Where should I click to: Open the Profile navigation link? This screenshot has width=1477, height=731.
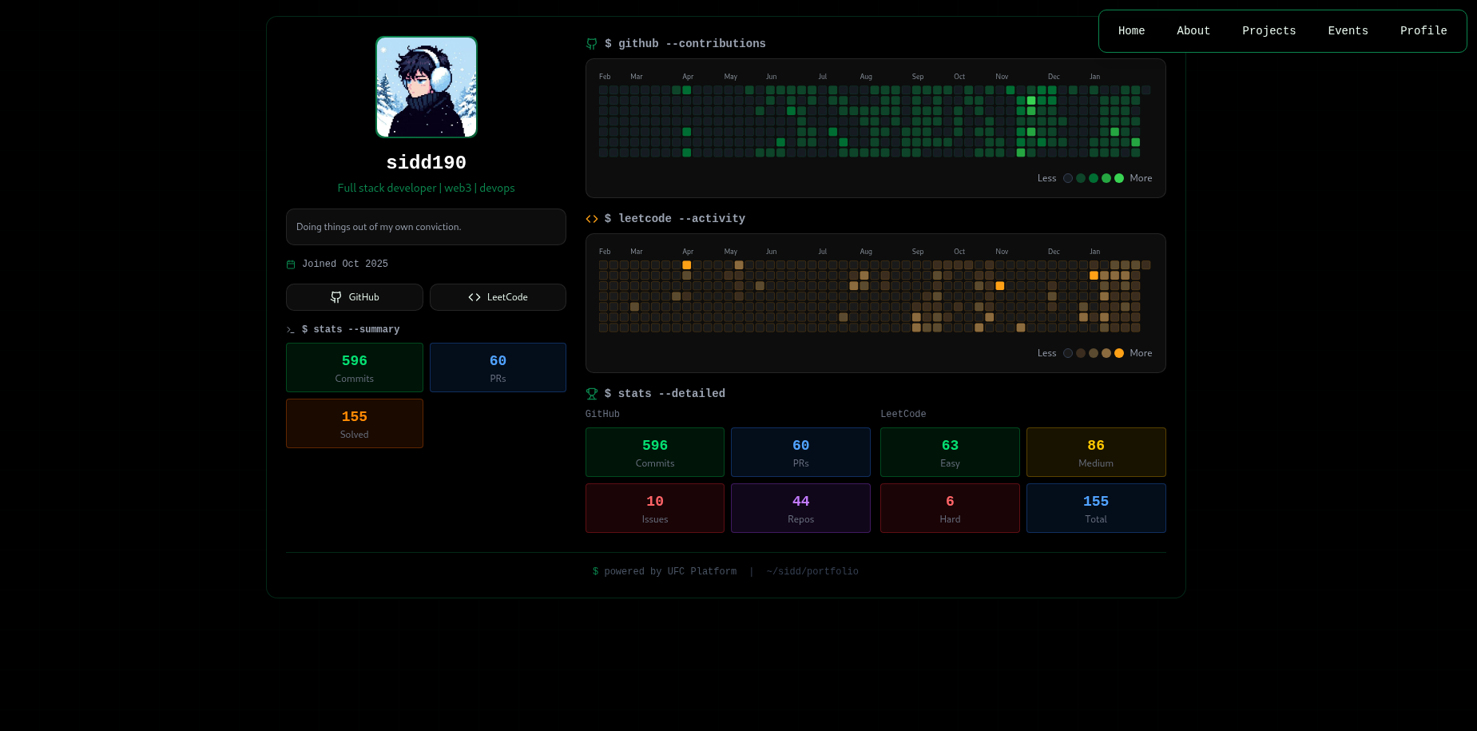pyautogui.click(x=1423, y=31)
